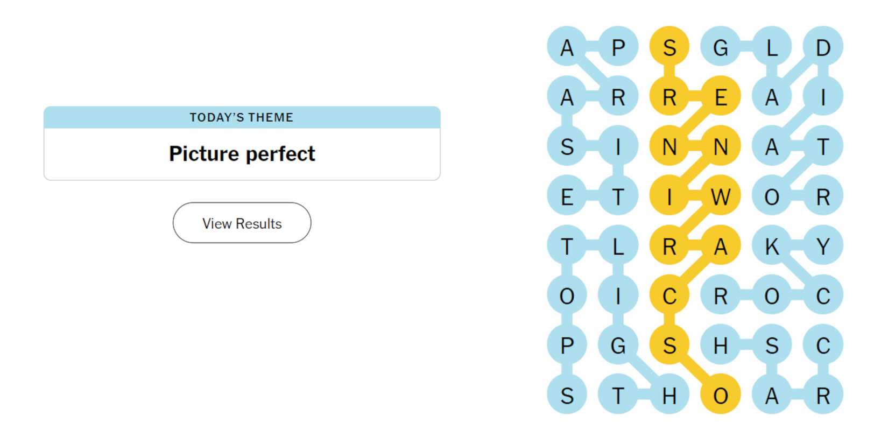The image size is (888, 444).
Task: Select the yellow E in the second row
Action: pos(721,97)
